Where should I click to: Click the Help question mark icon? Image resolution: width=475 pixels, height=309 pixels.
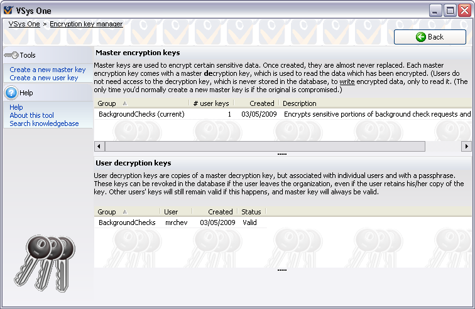(x=11, y=93)
